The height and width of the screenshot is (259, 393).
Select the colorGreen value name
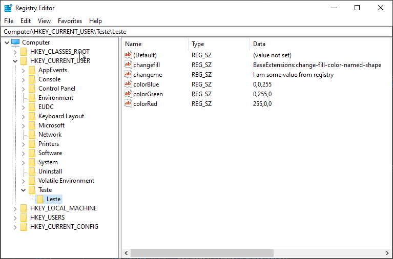click(x=148, y=94)
